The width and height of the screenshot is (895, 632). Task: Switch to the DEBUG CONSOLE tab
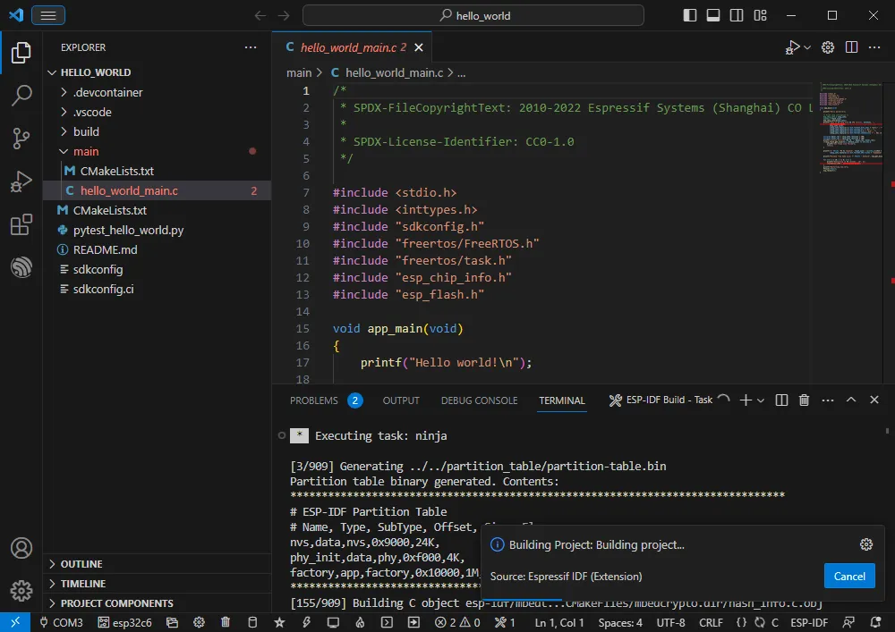point(479,400)
